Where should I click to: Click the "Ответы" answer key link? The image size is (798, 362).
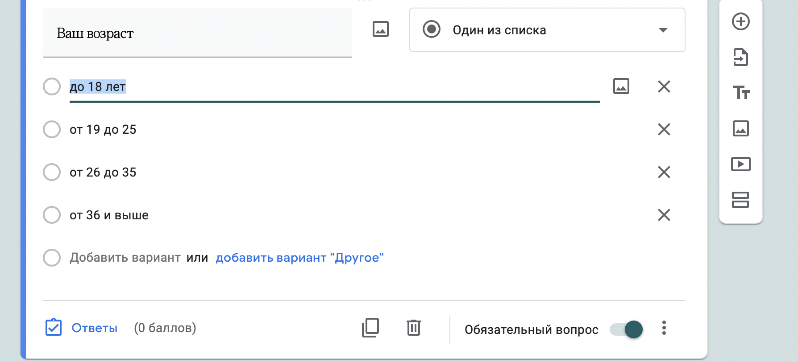(x=94, y=328)
